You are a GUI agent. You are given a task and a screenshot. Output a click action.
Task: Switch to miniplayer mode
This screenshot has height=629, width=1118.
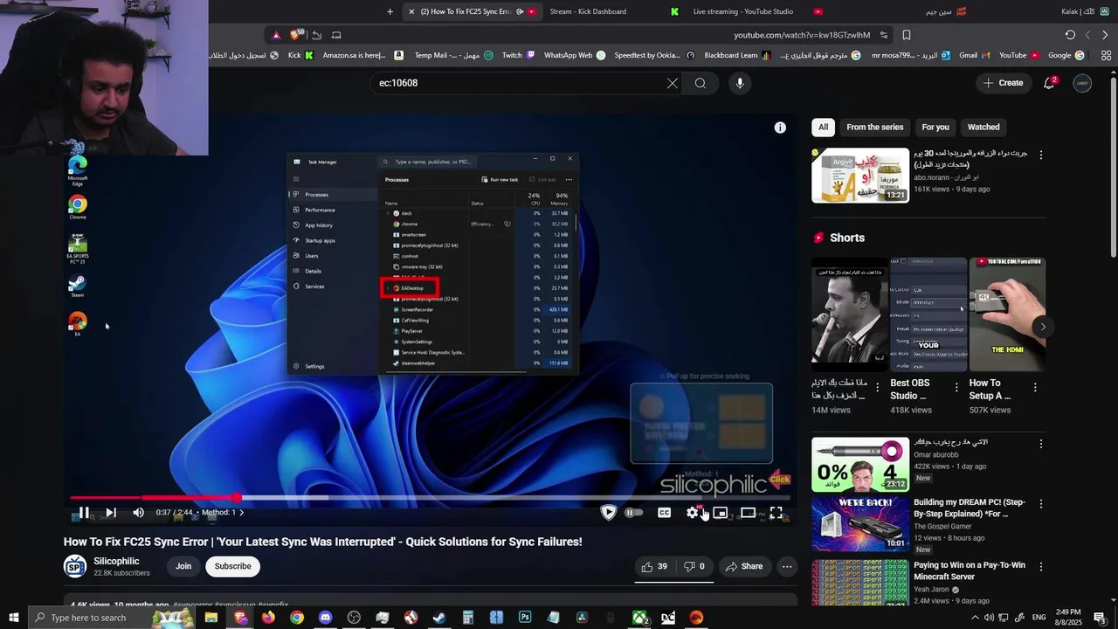[x=721, y=513]
